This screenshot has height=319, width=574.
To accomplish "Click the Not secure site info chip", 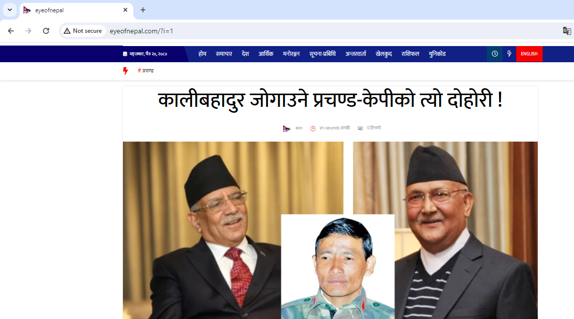I will [83, 31].
